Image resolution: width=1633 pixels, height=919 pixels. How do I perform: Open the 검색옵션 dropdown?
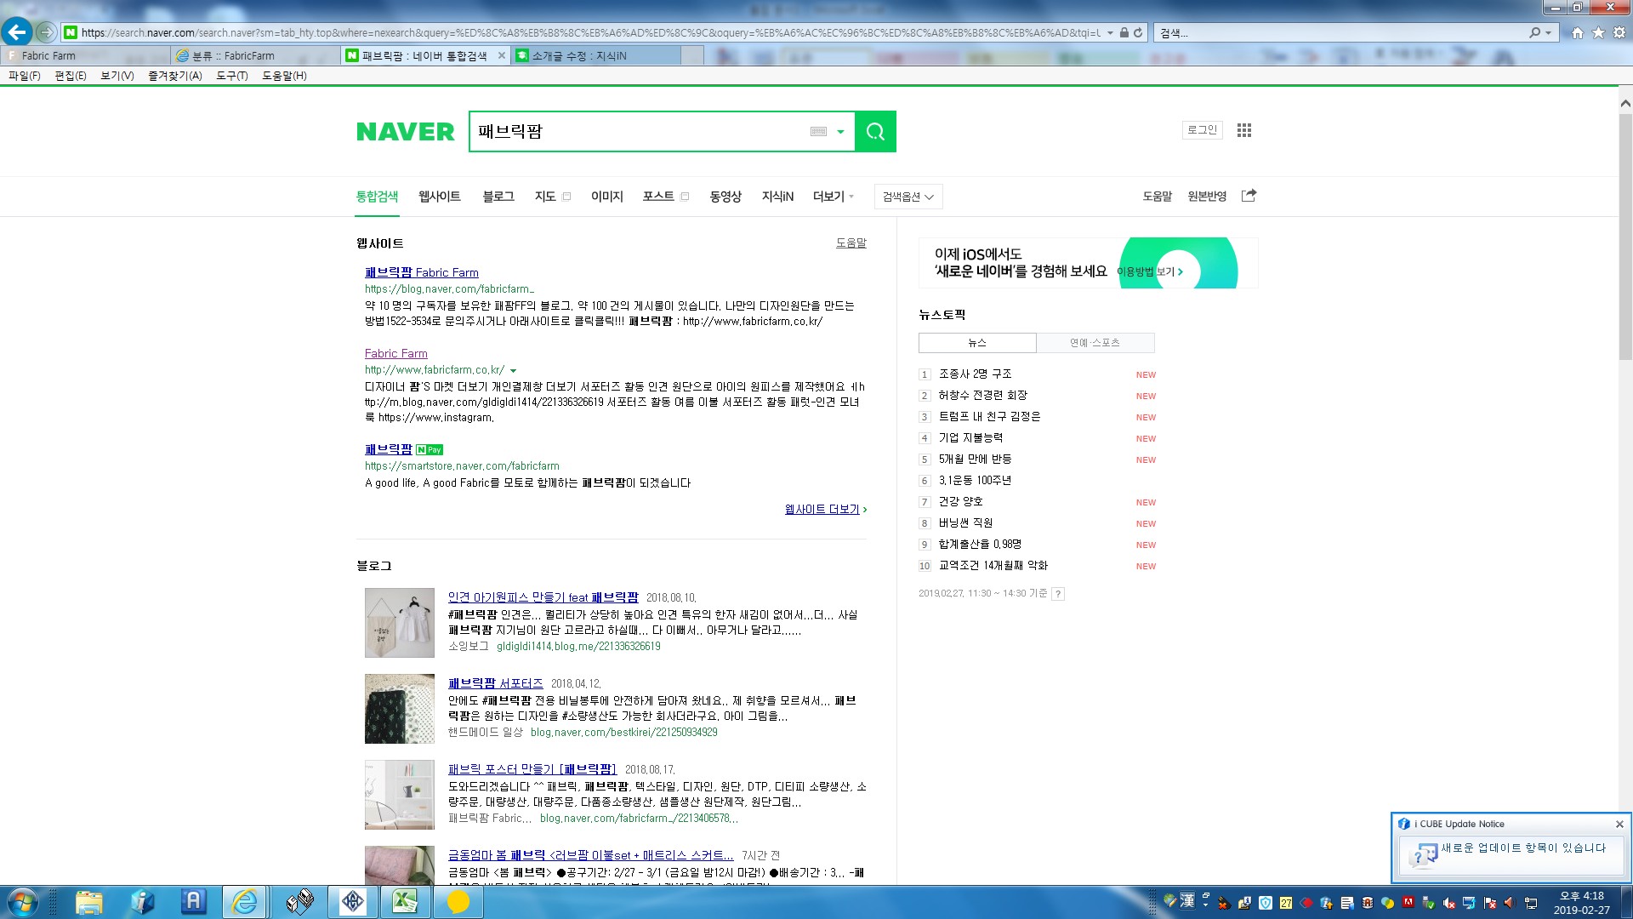click(908, 197)
